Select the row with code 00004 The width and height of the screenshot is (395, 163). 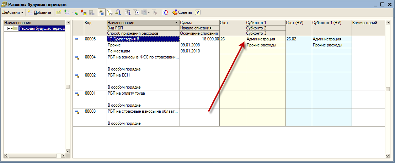(x=90, y=57)
